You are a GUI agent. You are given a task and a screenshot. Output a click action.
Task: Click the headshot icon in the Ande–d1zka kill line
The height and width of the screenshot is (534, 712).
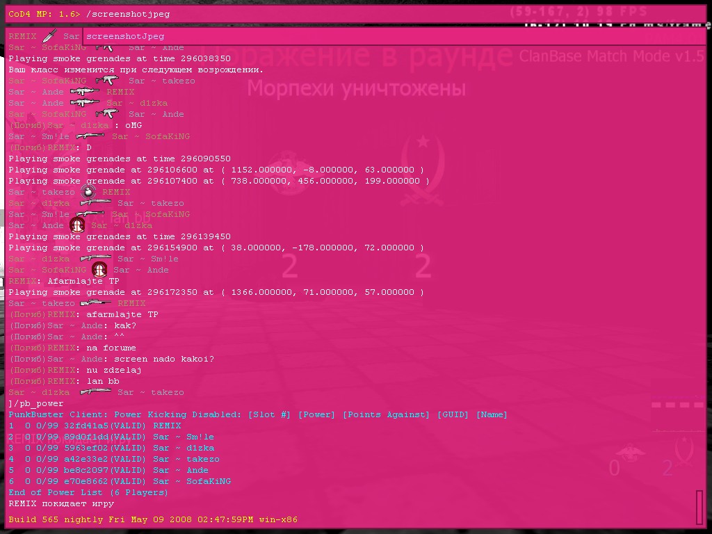coord(77,225)
